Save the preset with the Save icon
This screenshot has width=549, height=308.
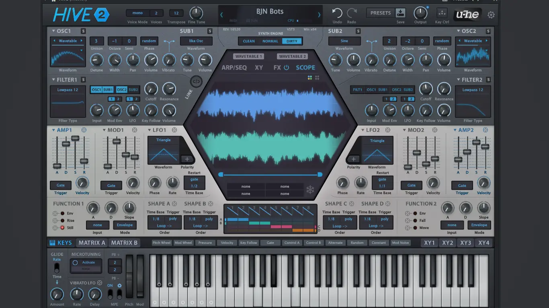point(400,12)
